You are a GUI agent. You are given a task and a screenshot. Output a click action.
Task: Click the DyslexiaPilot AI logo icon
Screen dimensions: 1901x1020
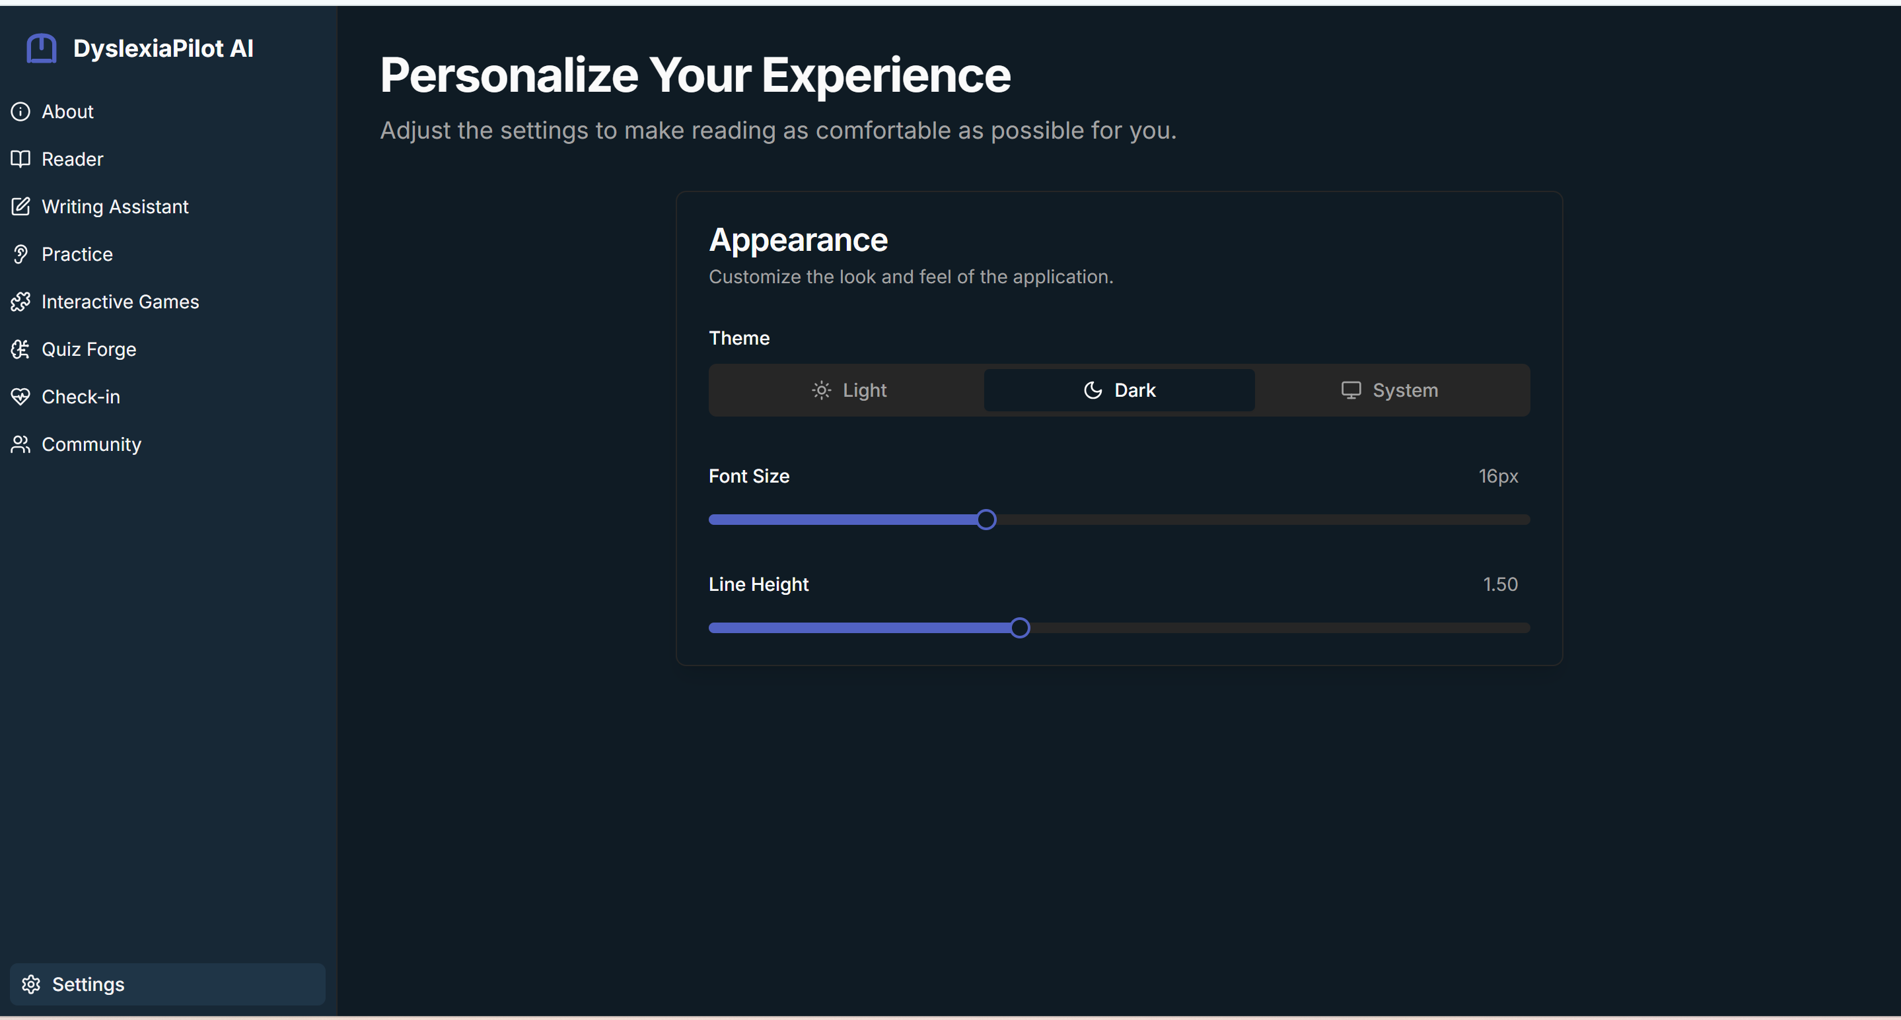[x=42, y=49]
